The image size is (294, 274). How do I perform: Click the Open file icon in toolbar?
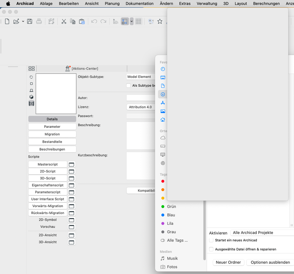(x=16, y=21)
